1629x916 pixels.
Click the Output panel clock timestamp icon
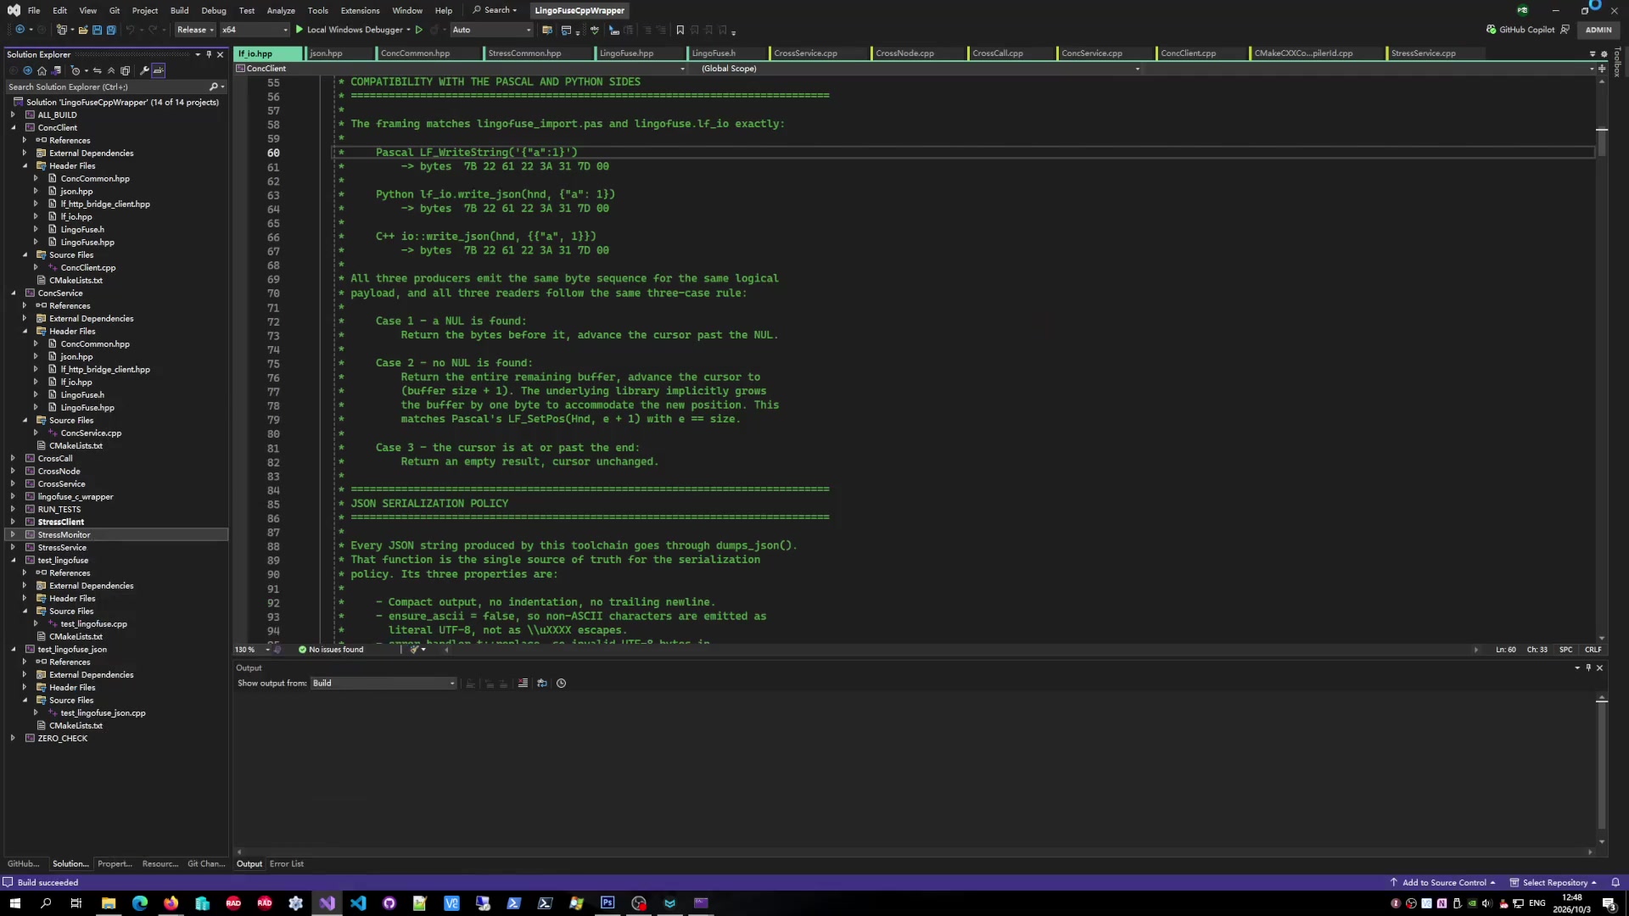click(561, 684)
